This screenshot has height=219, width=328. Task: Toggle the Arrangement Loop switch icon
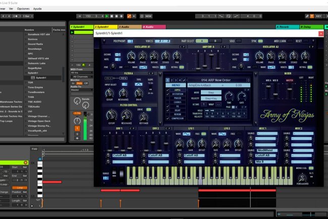click(x=229, y=16)
